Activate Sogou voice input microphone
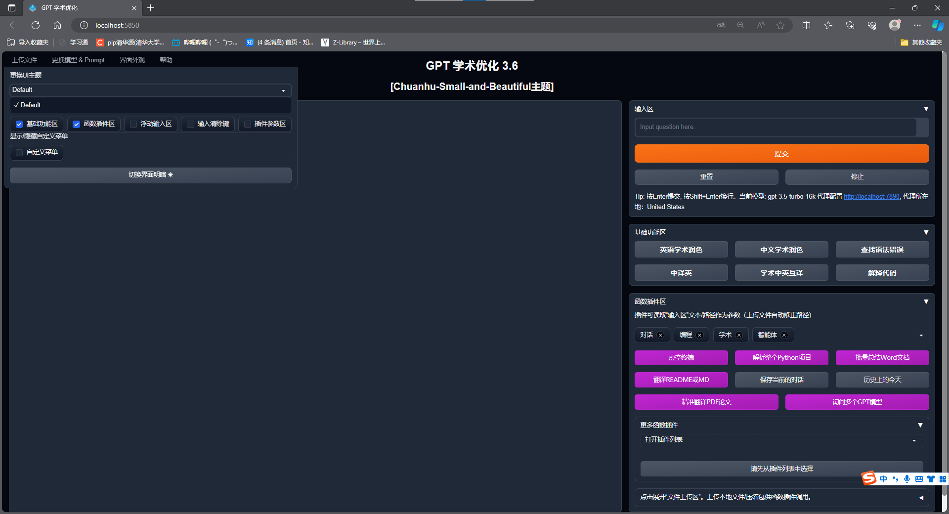The image size is (949, 514). click(x=907, y=479)
